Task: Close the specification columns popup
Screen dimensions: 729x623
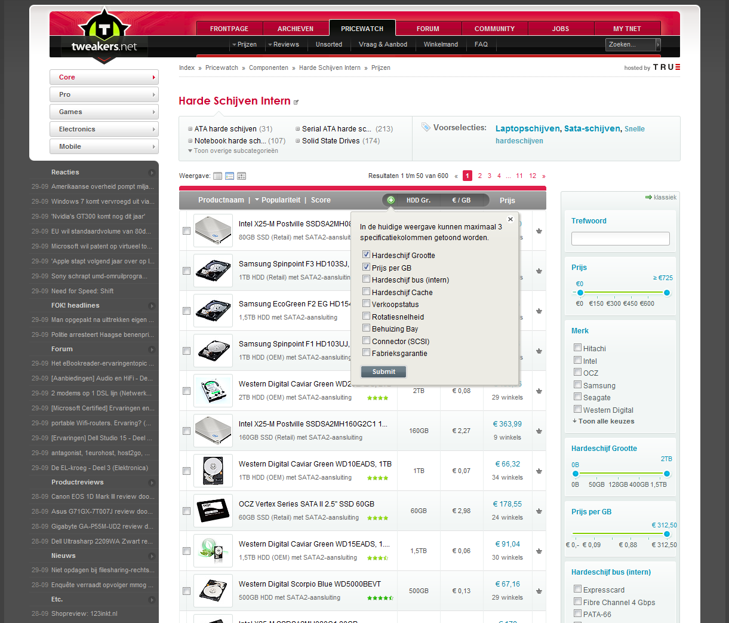Action: click(510, 219)
